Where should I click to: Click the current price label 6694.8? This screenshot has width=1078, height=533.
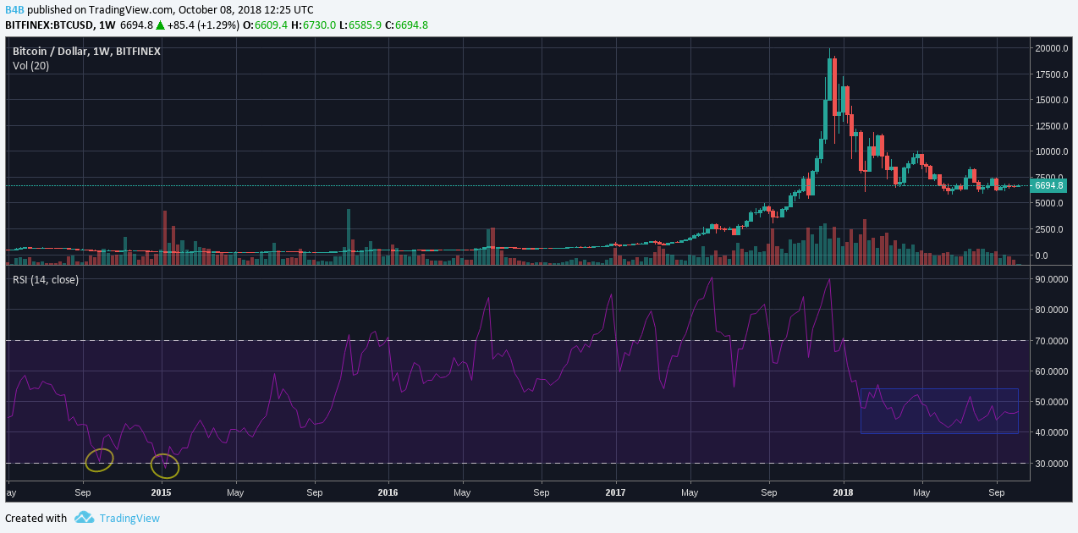[1050, 185]
